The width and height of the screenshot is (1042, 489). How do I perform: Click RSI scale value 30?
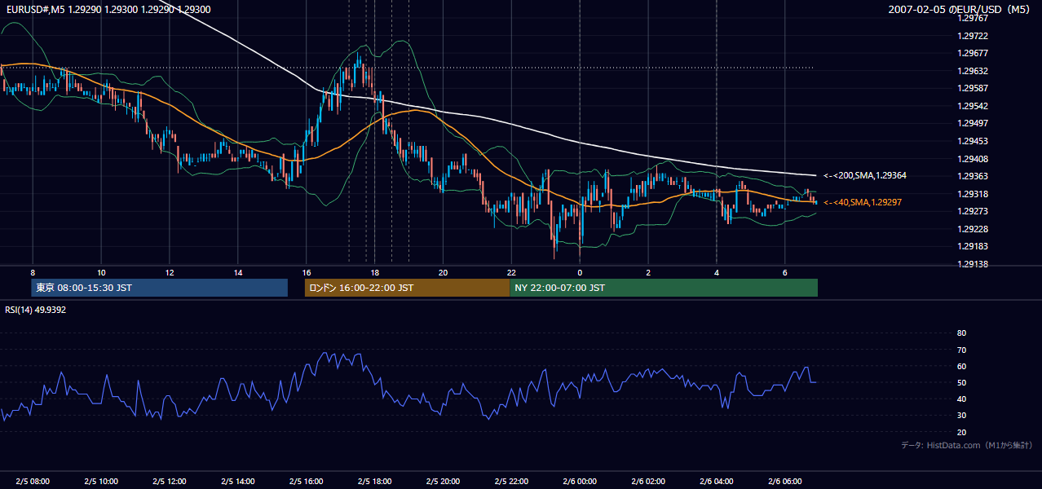[x=961, y=416]
